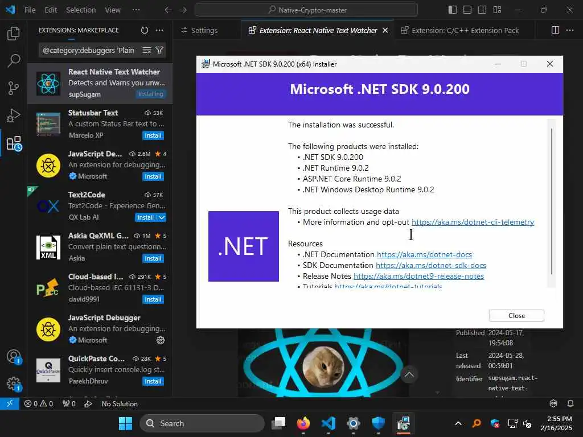
Task: Open the View menu
Action: point(112,10)
